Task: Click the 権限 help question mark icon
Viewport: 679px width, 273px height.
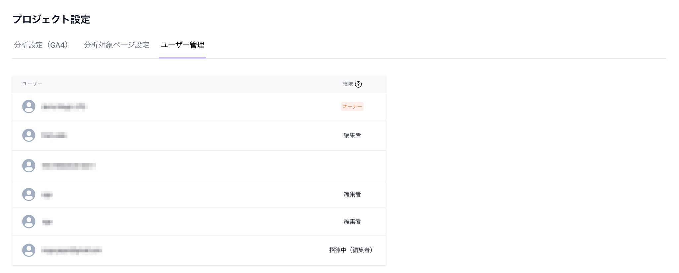Action: tap(358, 84)
